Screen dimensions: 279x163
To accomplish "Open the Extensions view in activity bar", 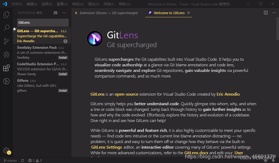I will (6, 68).
